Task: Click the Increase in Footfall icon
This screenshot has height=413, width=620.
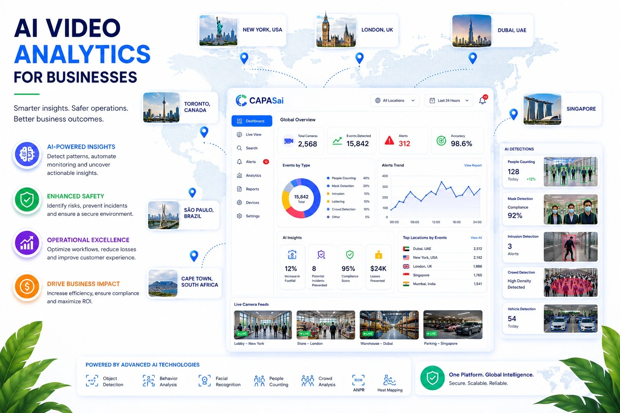Action: 292,255
